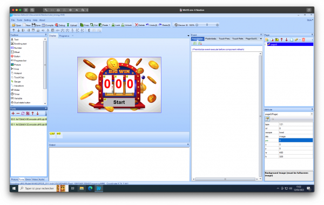Expand the page0(Page) attribute selector

[x=312, y=114]
